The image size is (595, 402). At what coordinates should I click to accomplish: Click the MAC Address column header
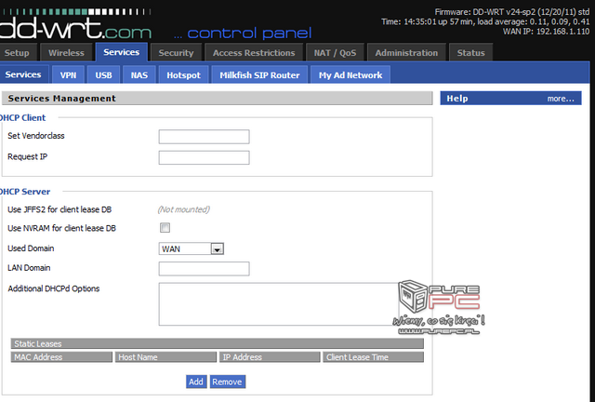coord(62,357)
